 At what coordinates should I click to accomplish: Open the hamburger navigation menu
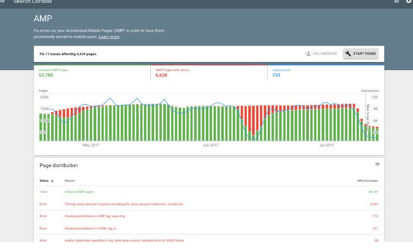click(x=2, y=1)
